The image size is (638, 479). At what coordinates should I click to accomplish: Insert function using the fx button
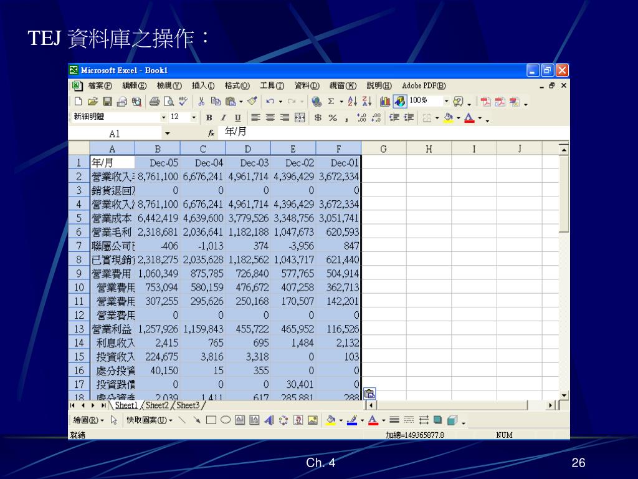[x=211, y=133]
